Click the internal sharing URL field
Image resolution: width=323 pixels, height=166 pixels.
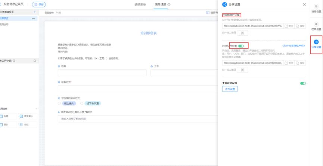click(x=253, y=26)
